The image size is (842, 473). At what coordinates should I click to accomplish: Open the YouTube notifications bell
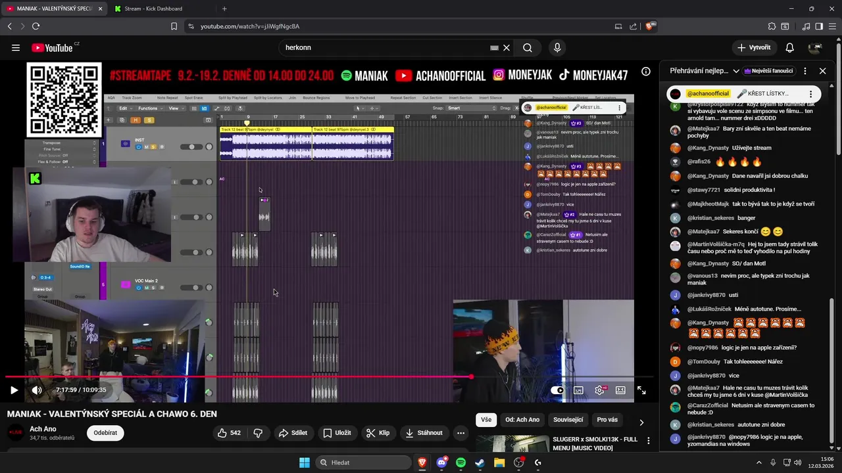789,47
